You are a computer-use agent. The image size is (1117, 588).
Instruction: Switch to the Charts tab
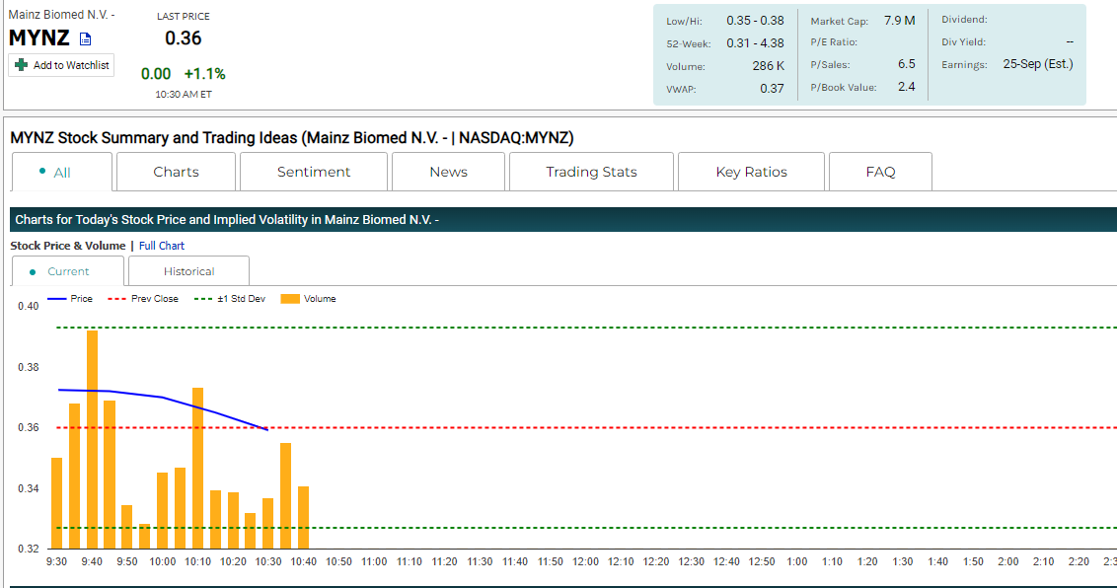pyautogui.click(x=176, y=172)
